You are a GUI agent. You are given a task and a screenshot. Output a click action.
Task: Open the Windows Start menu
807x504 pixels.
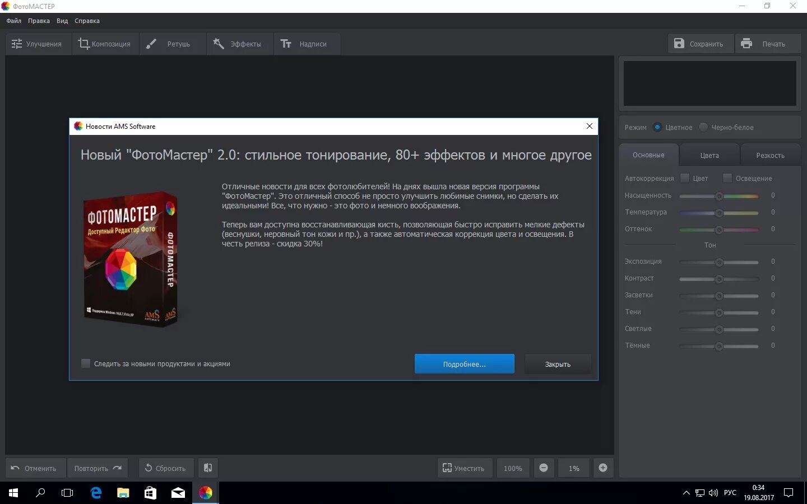point(13,493)
